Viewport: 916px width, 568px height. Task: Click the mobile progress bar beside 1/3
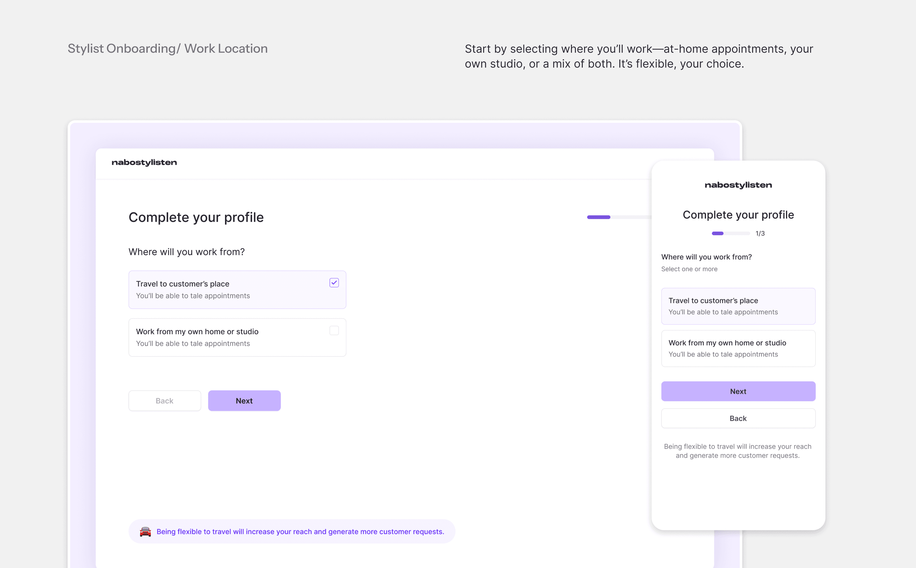pyautogui.click(x=730, y=233)
